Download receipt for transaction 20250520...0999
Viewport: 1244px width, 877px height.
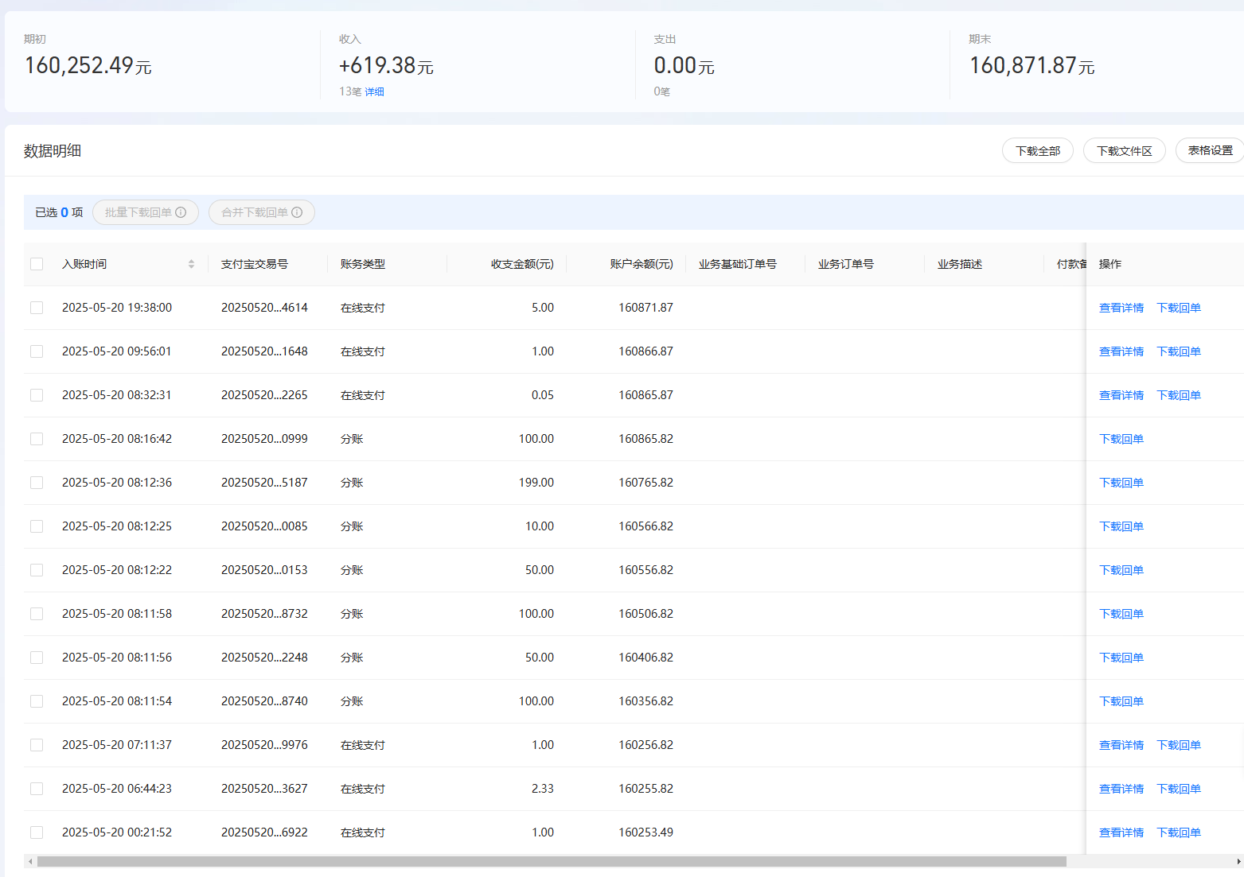click(1121, 439)
